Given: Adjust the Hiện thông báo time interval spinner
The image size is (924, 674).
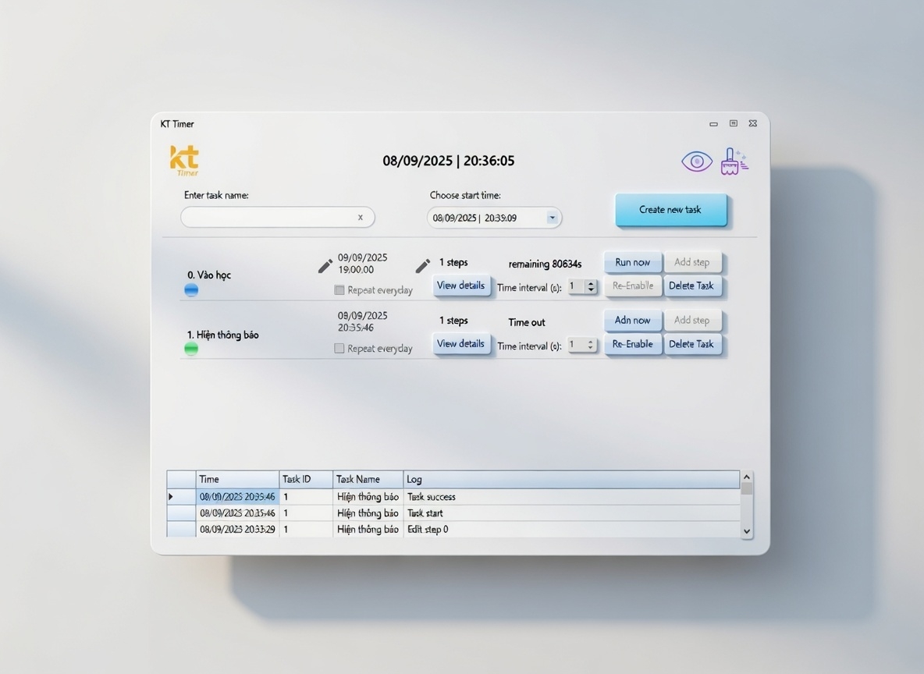Looking at the screenshot, I should coord(590,345).
